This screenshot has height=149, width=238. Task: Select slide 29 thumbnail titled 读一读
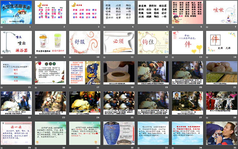(x=16, y=133)
